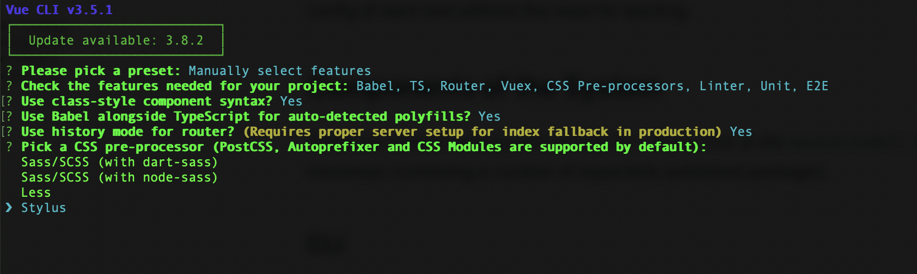The image size is (917, 274).
Task: Choose Sass/SCSS with dart-sass
Action: coord(119,162)
